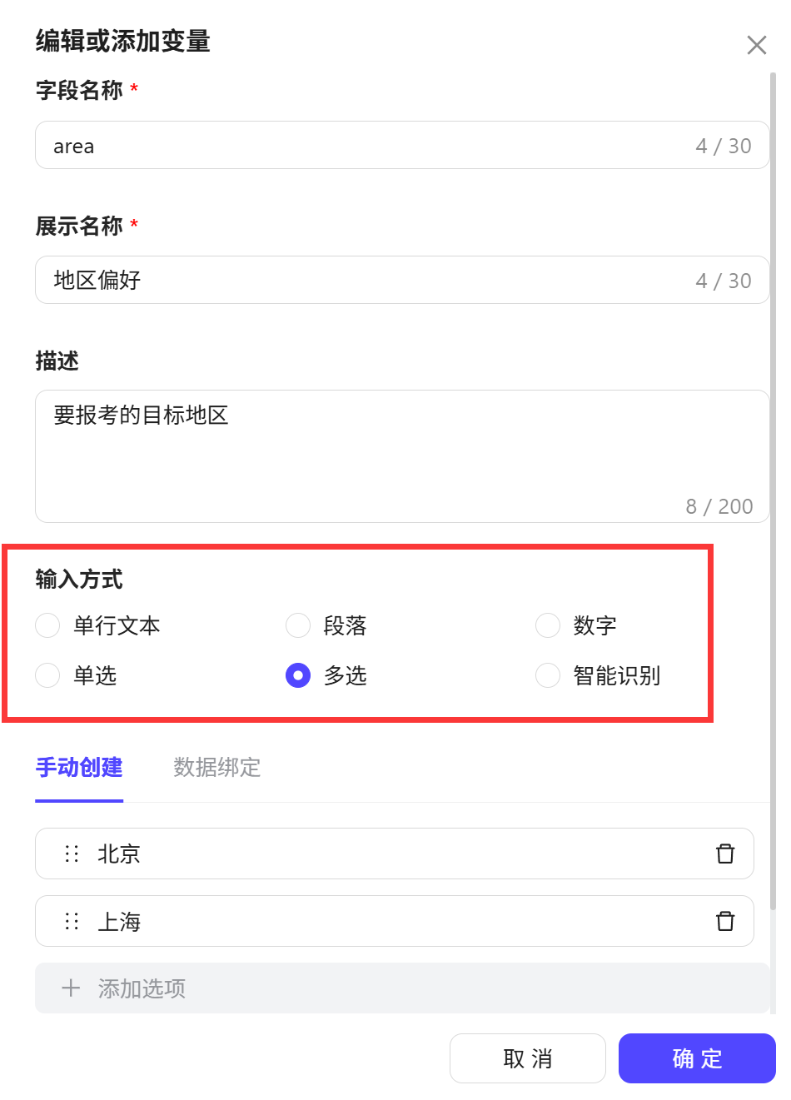
Task: Click the drag handle beside 上海
Action: pyautogui.click(x=71, y=921)
